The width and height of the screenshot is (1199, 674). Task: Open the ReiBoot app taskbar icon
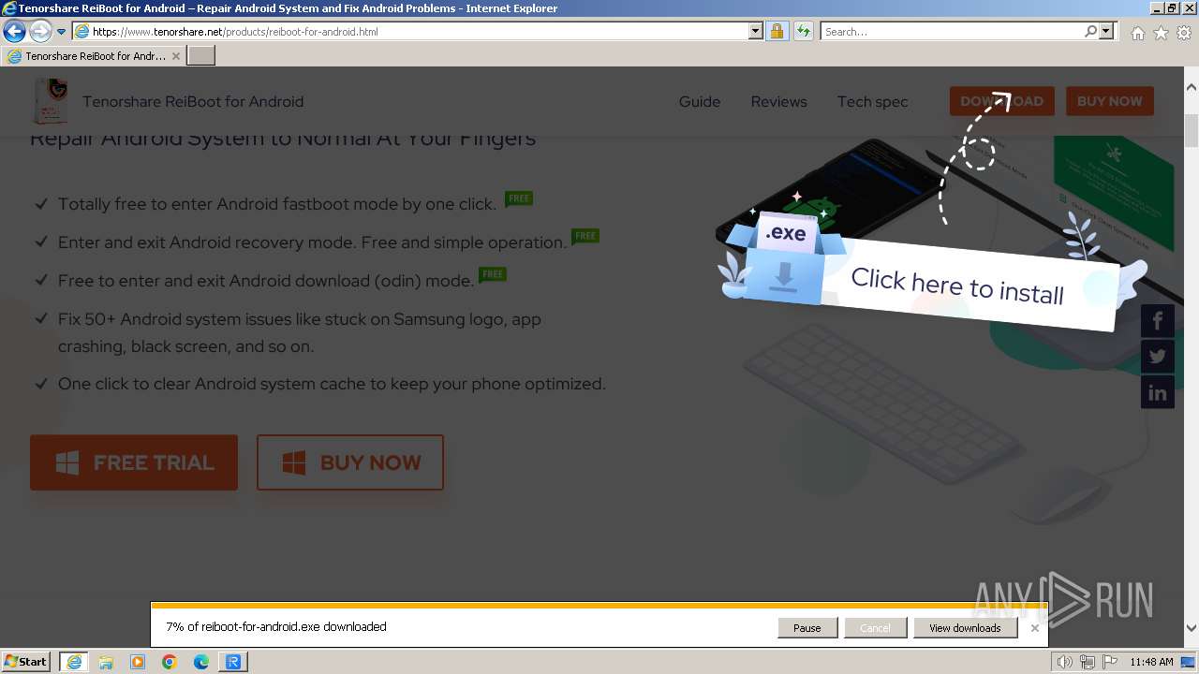pos(232,662)
